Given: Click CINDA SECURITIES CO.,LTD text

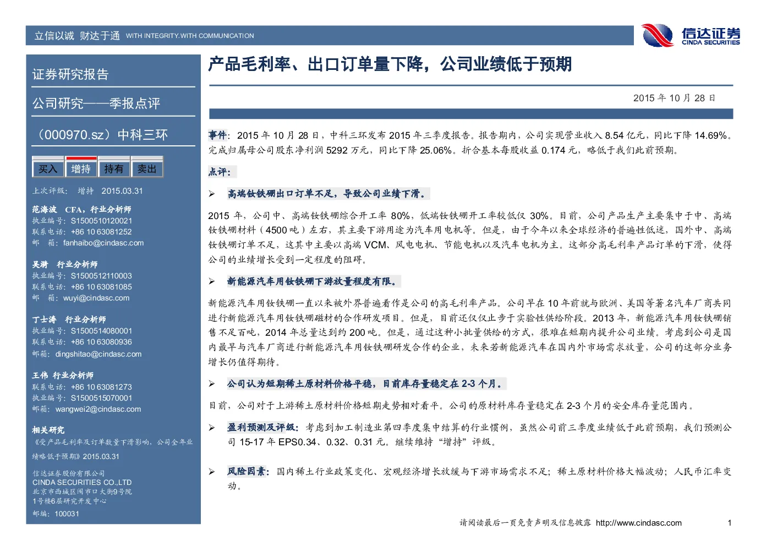Looking at the screenshot, I should tap(82, 482).
